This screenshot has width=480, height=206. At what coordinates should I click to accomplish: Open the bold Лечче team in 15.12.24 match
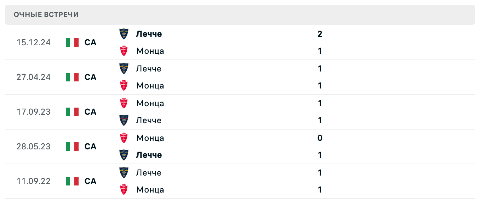149,34
